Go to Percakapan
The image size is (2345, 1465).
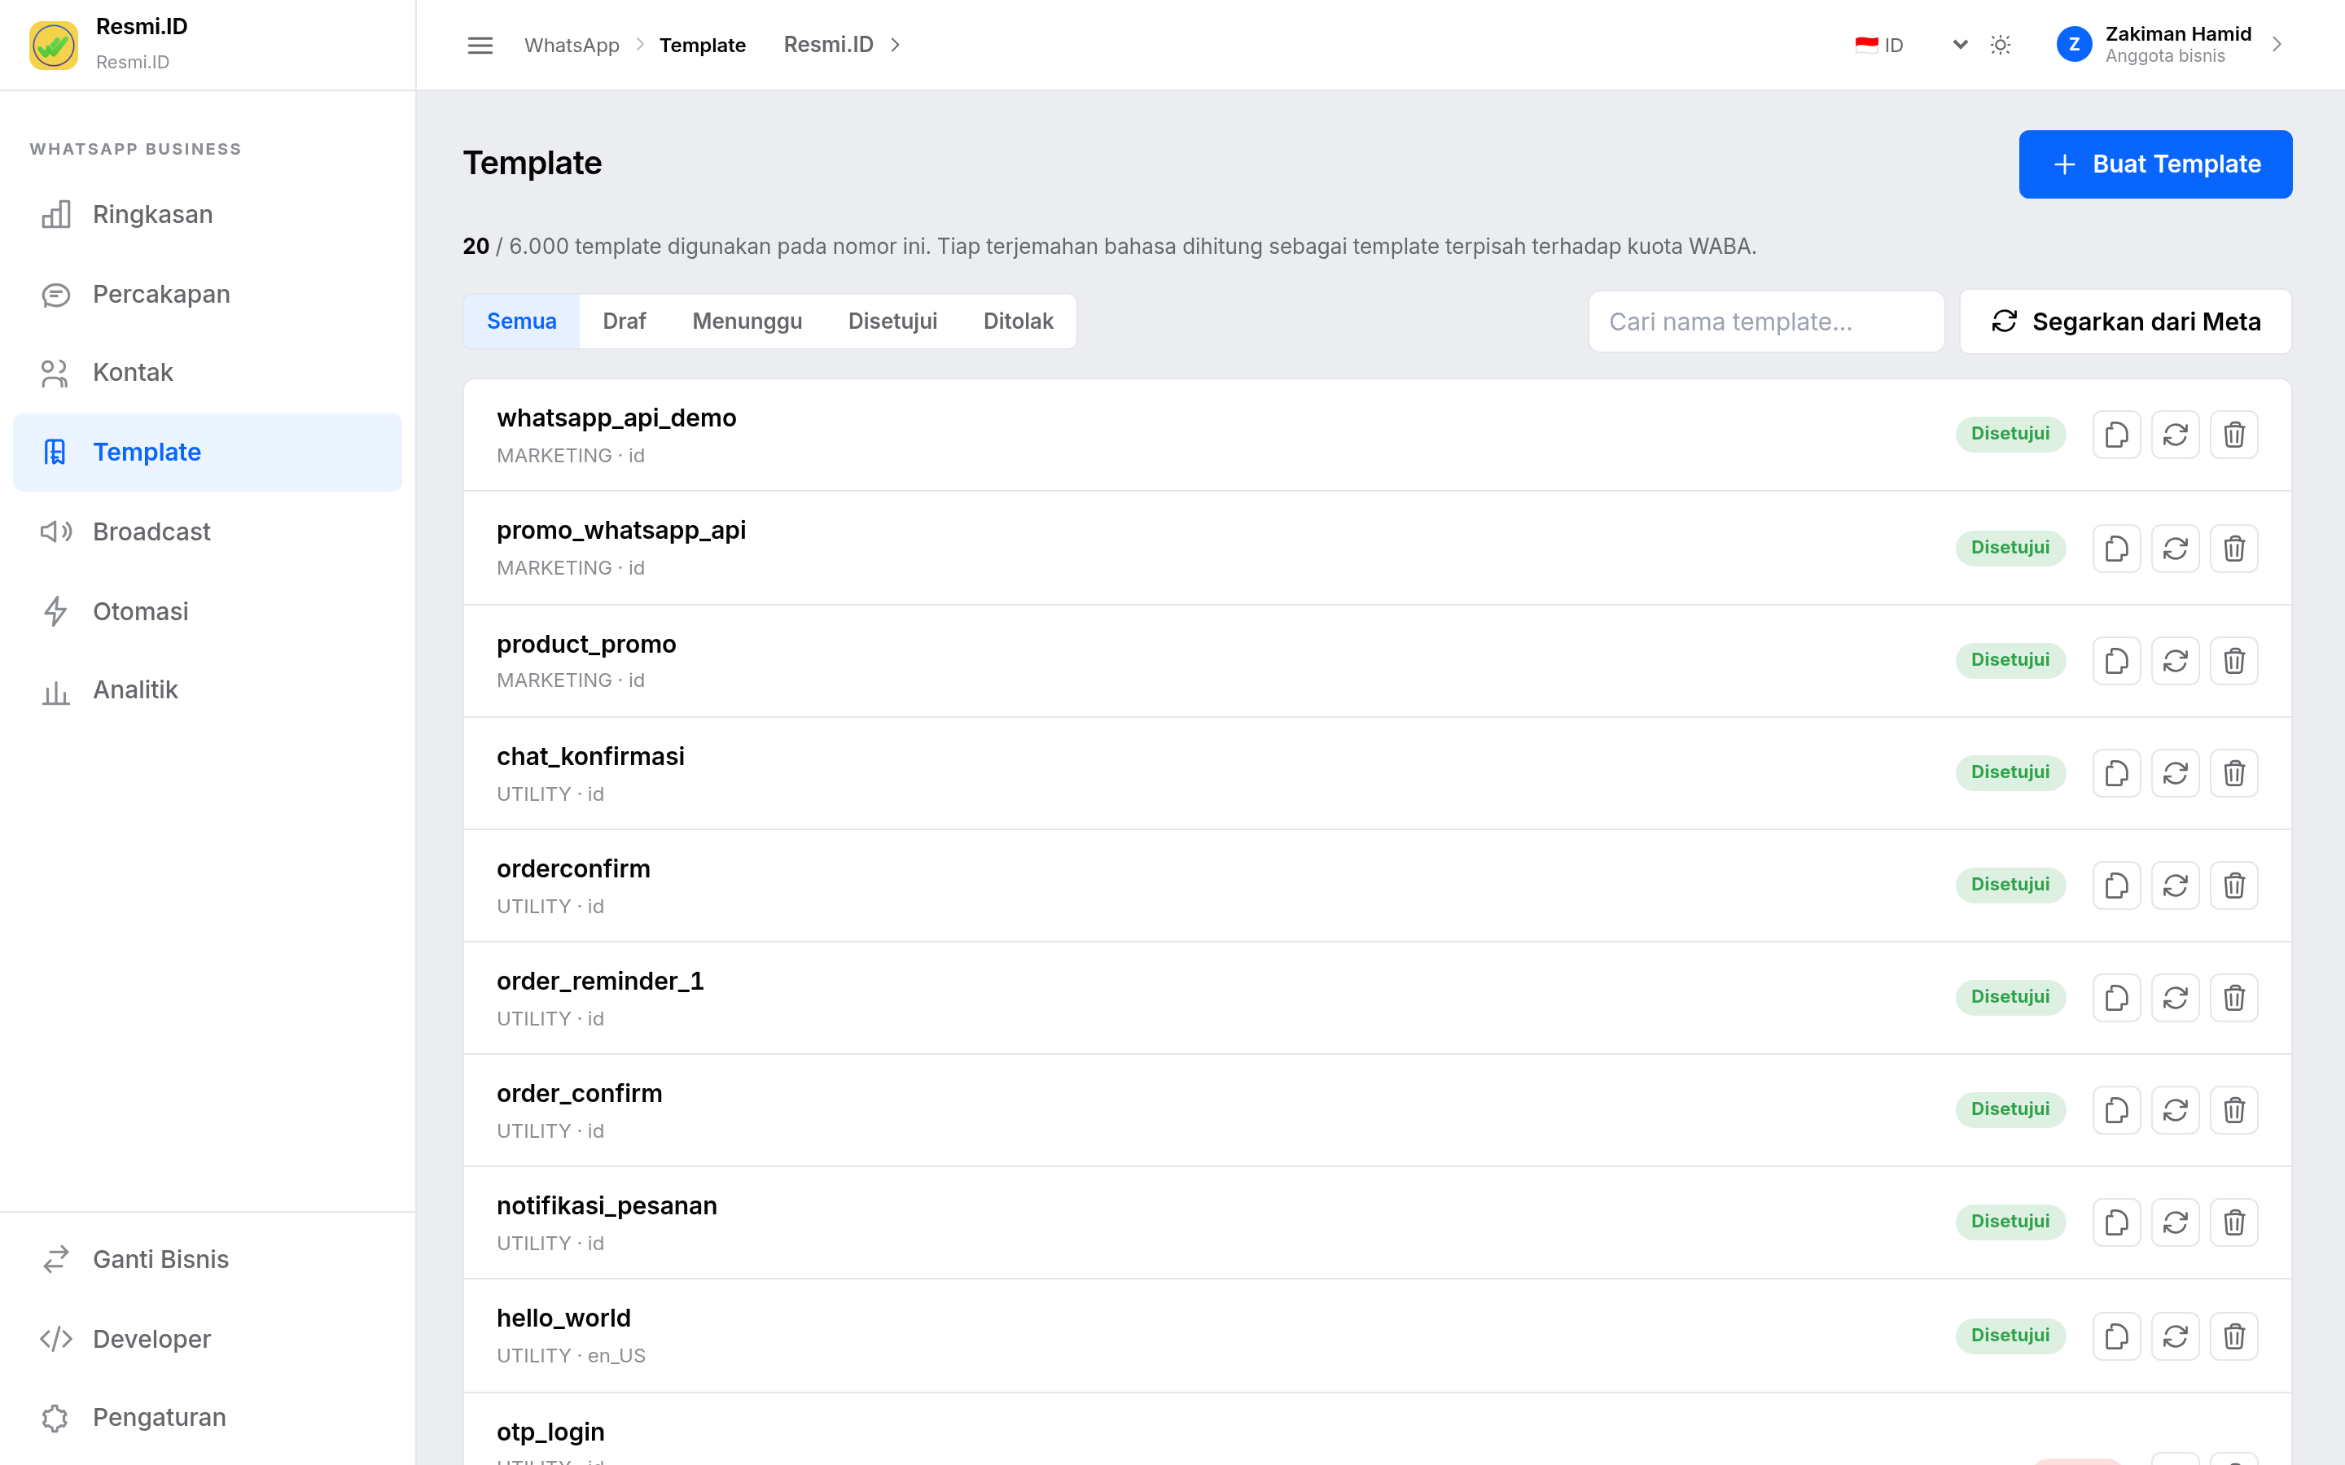coord(208,294)
